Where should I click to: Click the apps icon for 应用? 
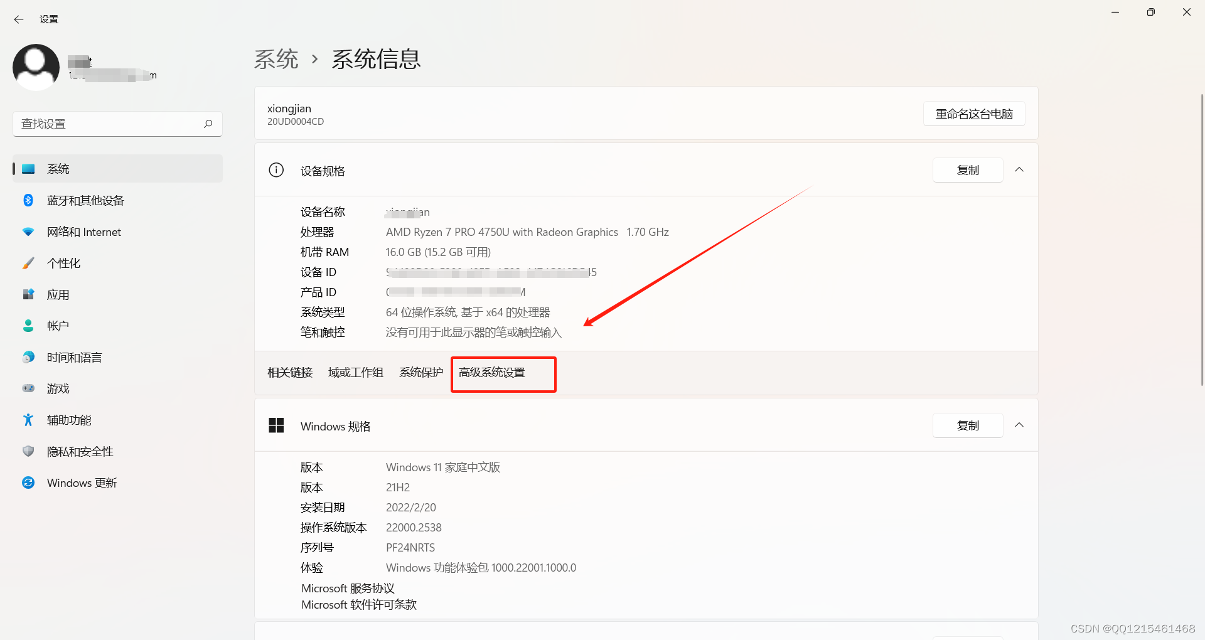point(28,294)
